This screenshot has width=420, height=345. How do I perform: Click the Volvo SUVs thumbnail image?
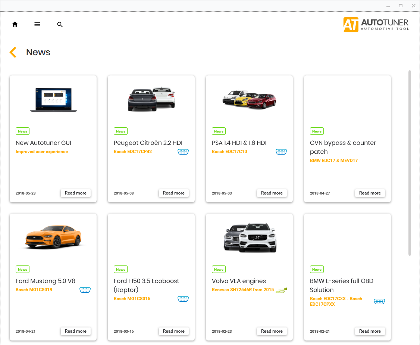click(250, 236)
